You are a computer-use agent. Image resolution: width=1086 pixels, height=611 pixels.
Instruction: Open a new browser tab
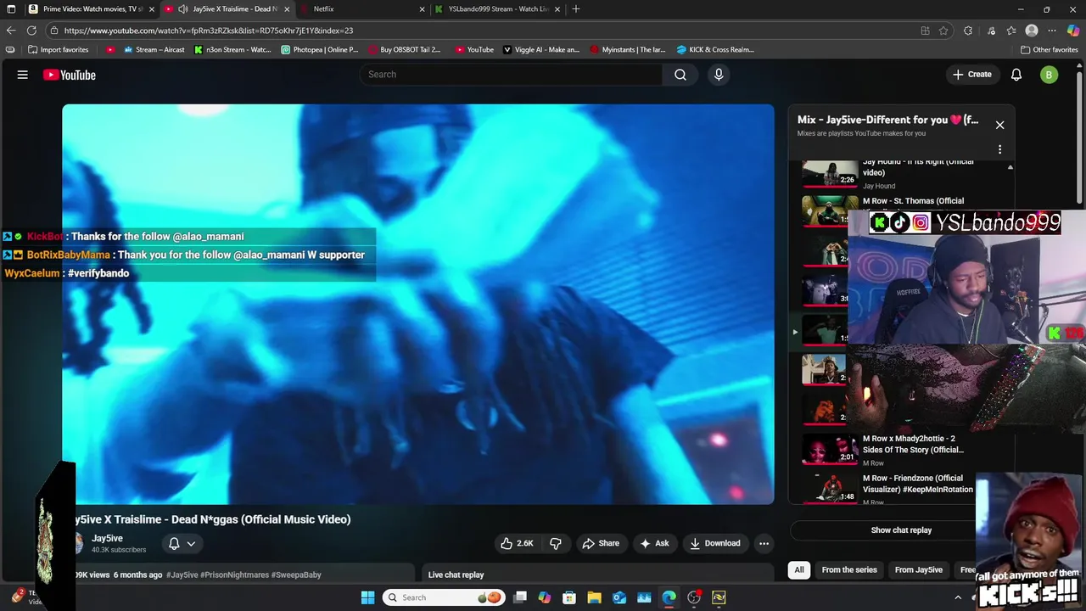[x=576, y=9]
